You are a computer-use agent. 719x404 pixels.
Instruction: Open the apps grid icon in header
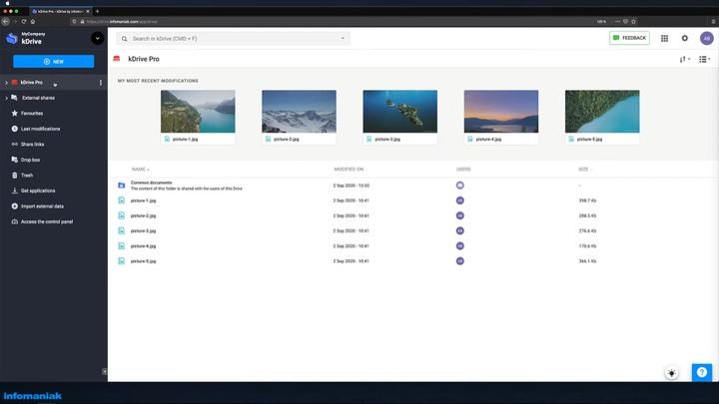(x=665, y=38)
